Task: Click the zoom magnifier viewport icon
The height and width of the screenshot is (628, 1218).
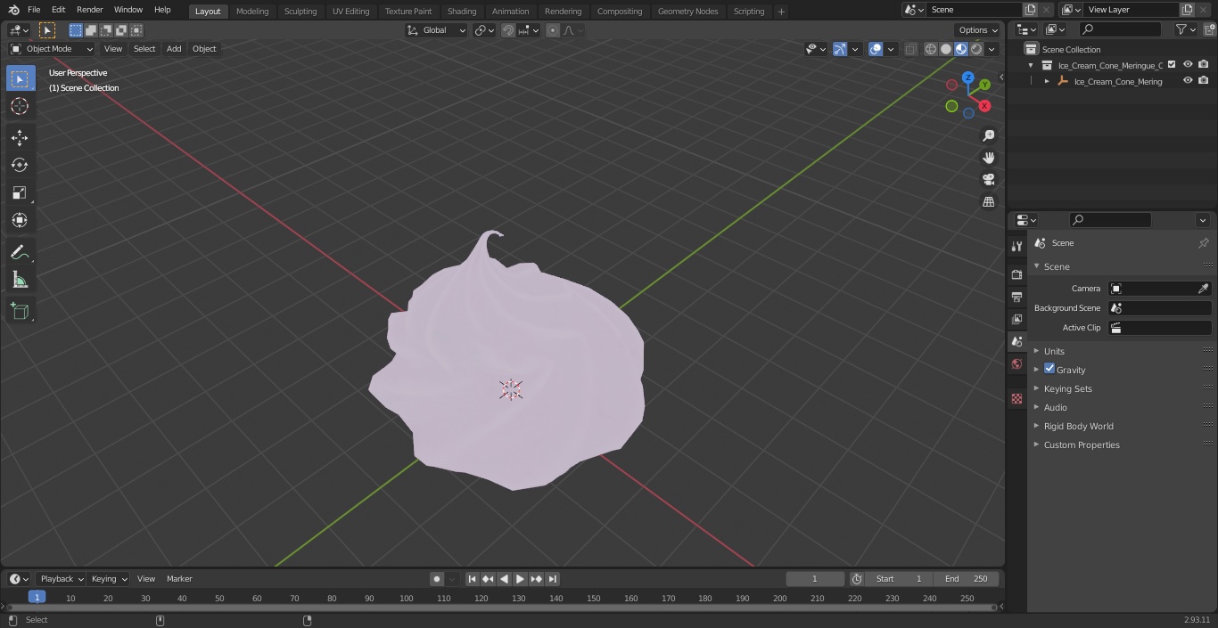Action: (989, 135)
